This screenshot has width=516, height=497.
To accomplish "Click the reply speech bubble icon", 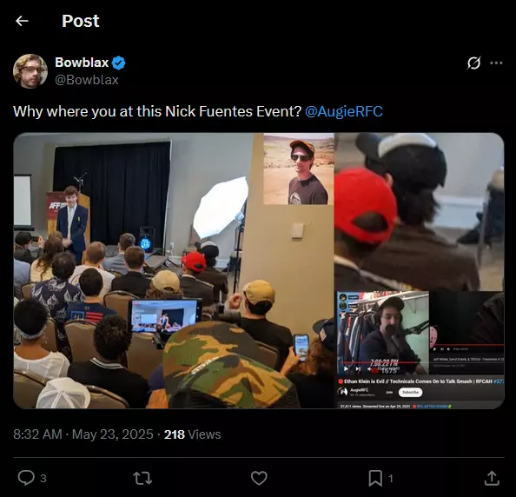I will 26,478.
